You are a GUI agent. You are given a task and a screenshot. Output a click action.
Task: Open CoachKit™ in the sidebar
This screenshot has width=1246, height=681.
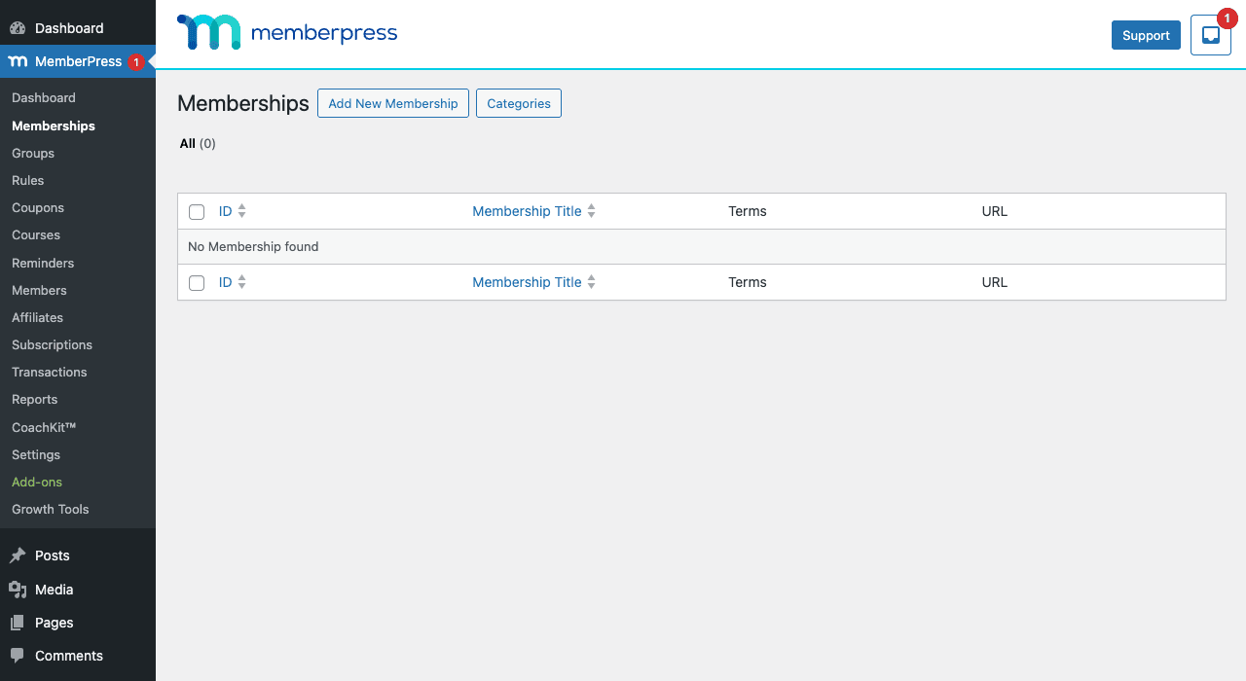[x=44, y=427]
